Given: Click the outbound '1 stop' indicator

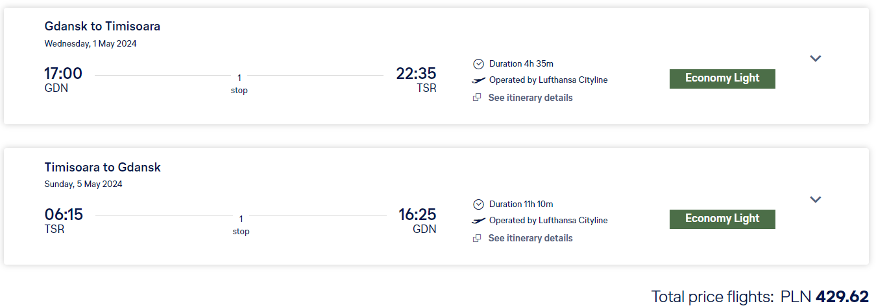Looking at the screenshot, I should click(x=239, y=84).
